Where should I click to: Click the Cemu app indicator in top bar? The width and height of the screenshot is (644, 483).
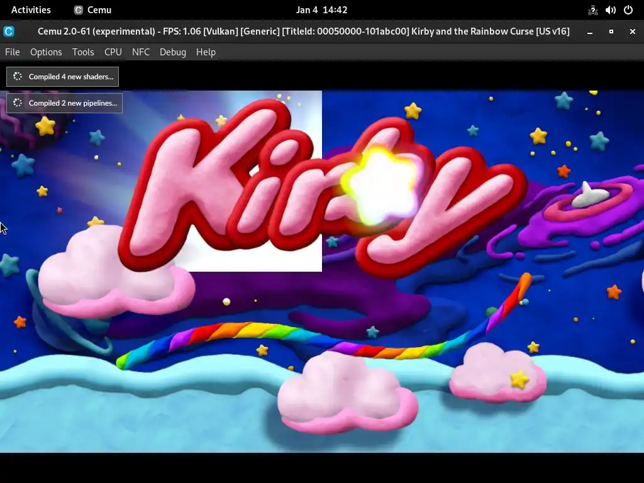pos(93,10)
